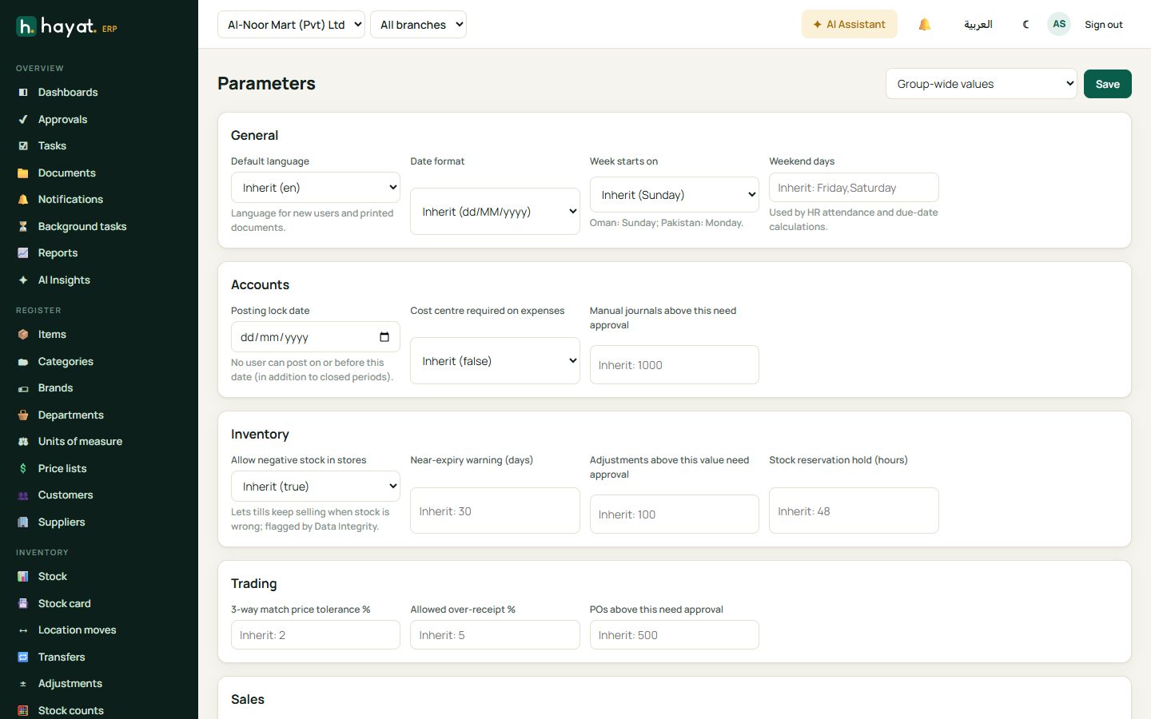The width and height of the screenshot is (1151, 719).
Task: Open the AI Assistant button
Action: (x=850, y=24)
